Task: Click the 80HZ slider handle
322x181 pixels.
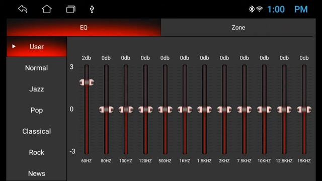Action: (106, 110)
